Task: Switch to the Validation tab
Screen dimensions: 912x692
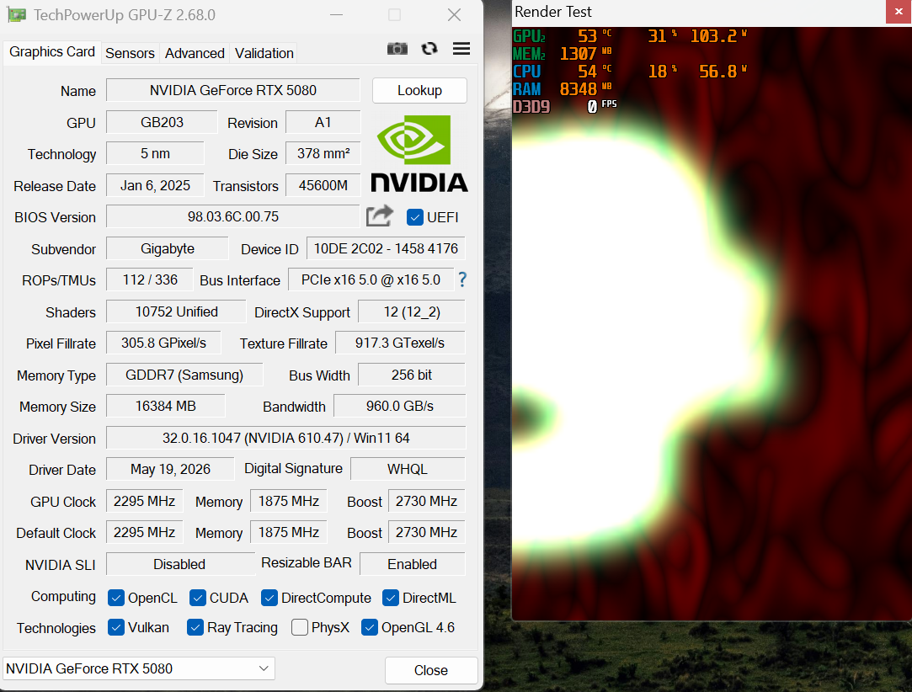Action: tap(264, 53)
